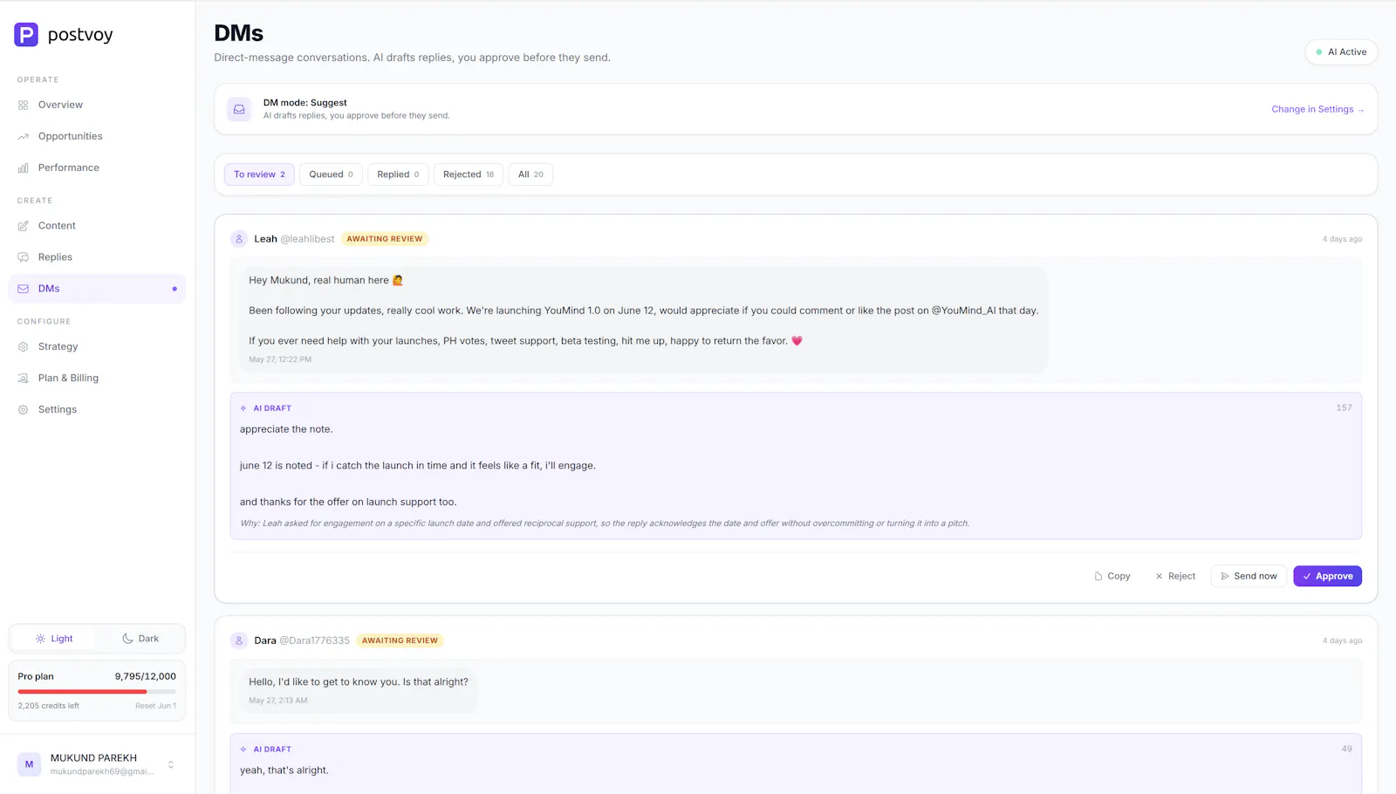
Task: Click Leah's Awaiting Review badge
Action: [385, 239]
